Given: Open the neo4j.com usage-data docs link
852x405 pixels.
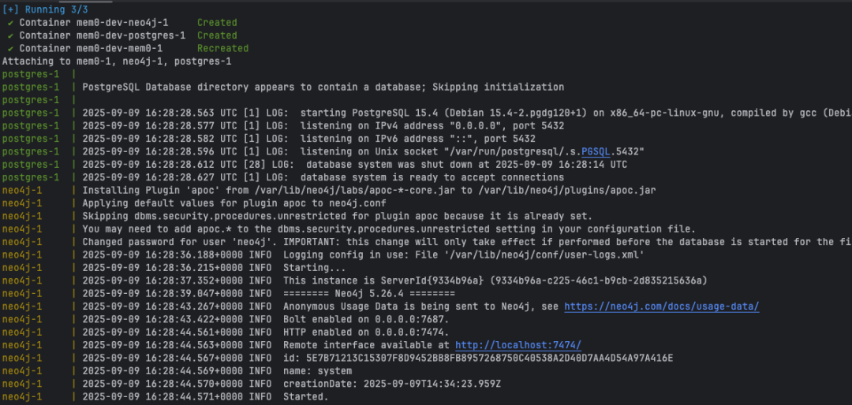Looking at the screenshot, I should coord(661,307).
